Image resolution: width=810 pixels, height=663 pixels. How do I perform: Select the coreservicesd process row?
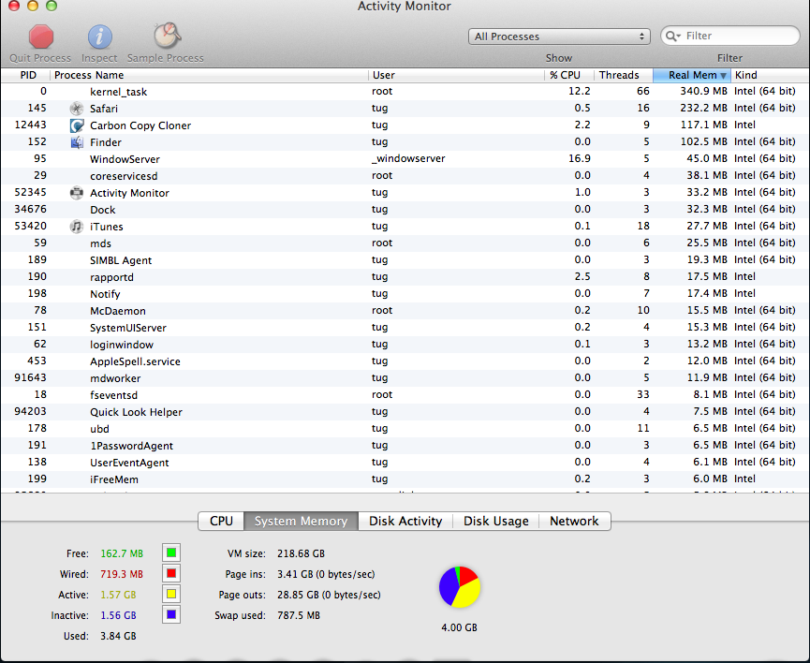pos(405,176)
